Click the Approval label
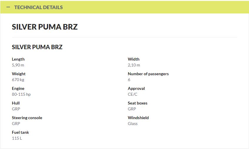249x149 pixels. pyautogui.click(x=136, y=88)
